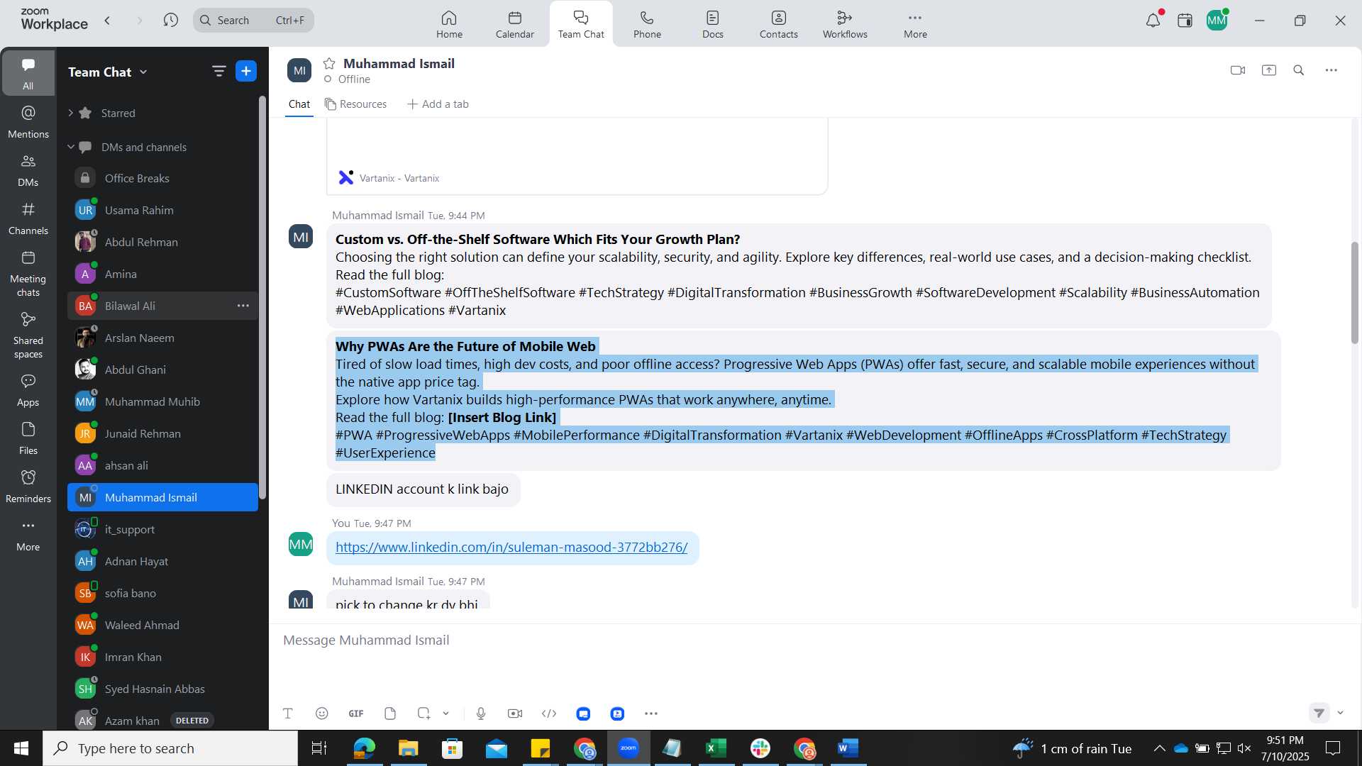Open more options for Bilawal Ali
Viewport: 1362px width, 766px height.
click(x=243, y=306)
